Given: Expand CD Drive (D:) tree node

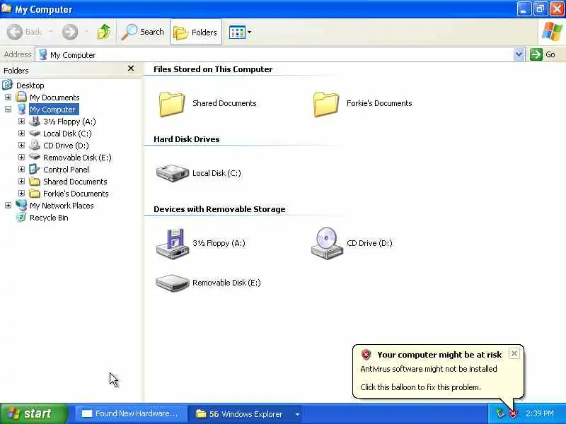Looking at the screenshot, I should click(x=21, y=146).
